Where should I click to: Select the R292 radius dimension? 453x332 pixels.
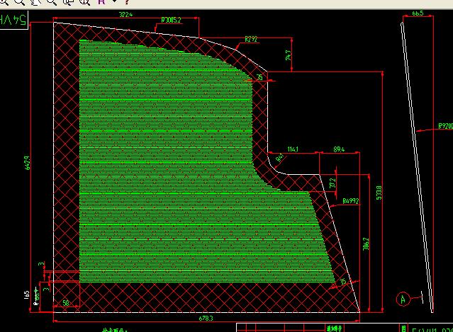pos(250,40)
